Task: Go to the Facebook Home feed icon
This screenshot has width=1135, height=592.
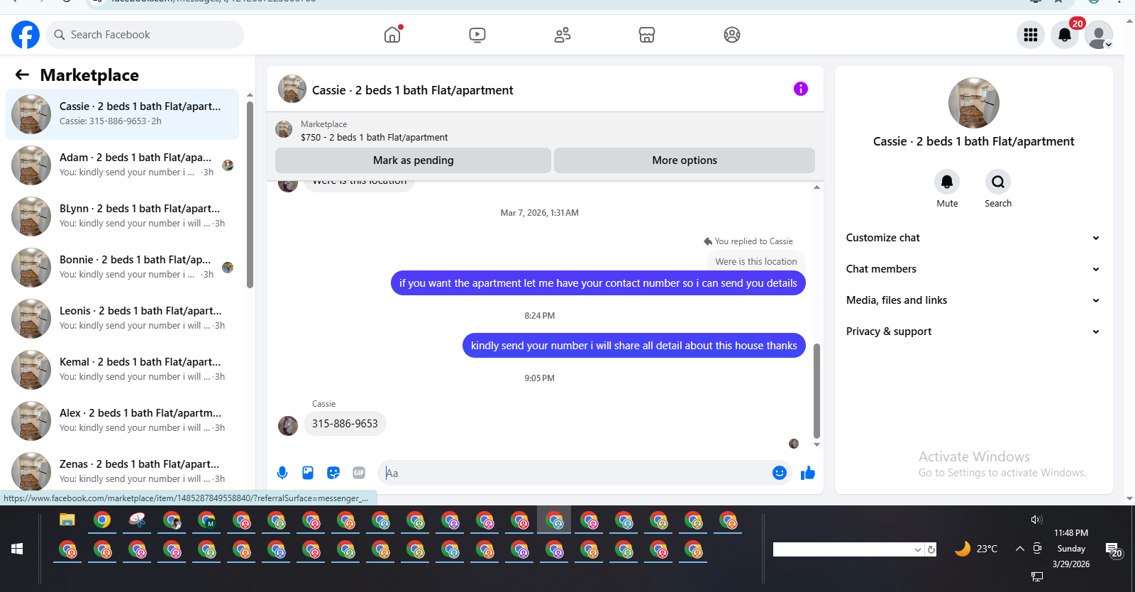Action: [392, 35]
